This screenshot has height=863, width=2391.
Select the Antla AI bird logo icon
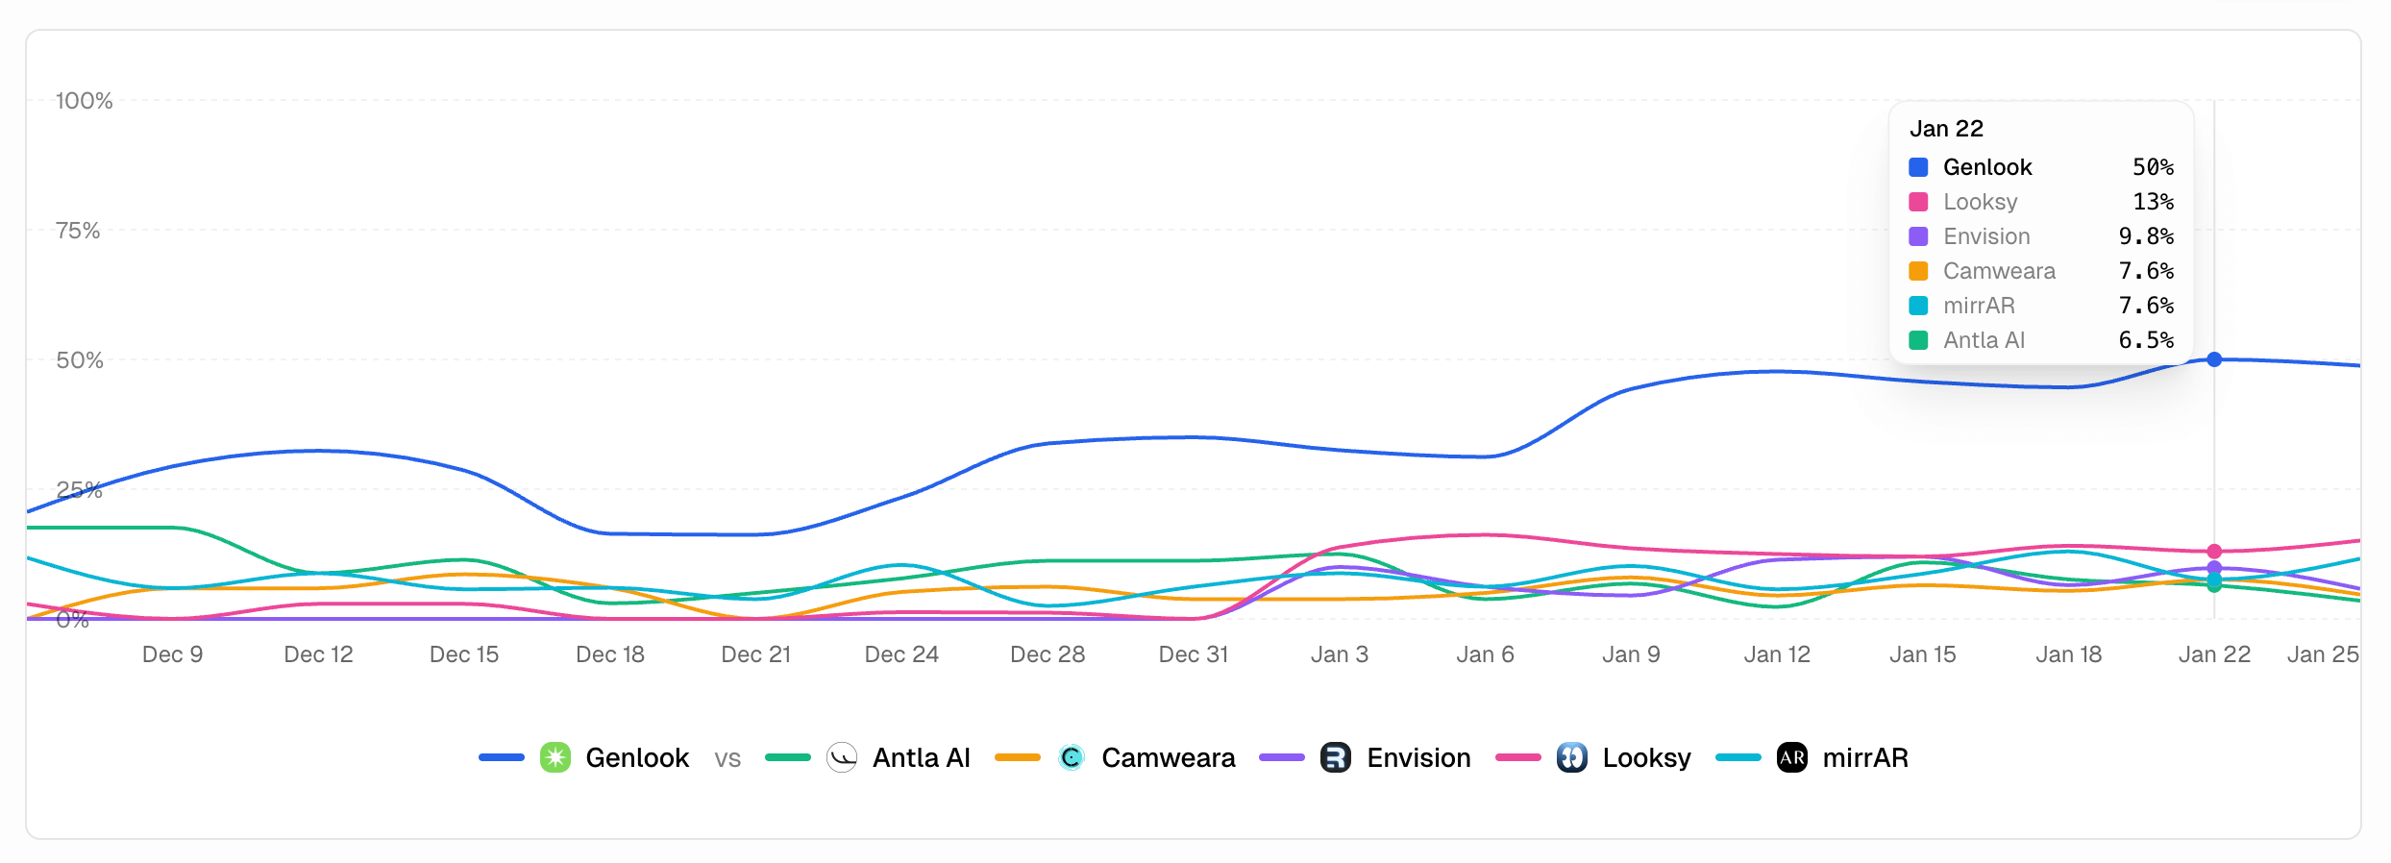click(x=843, y=757)
